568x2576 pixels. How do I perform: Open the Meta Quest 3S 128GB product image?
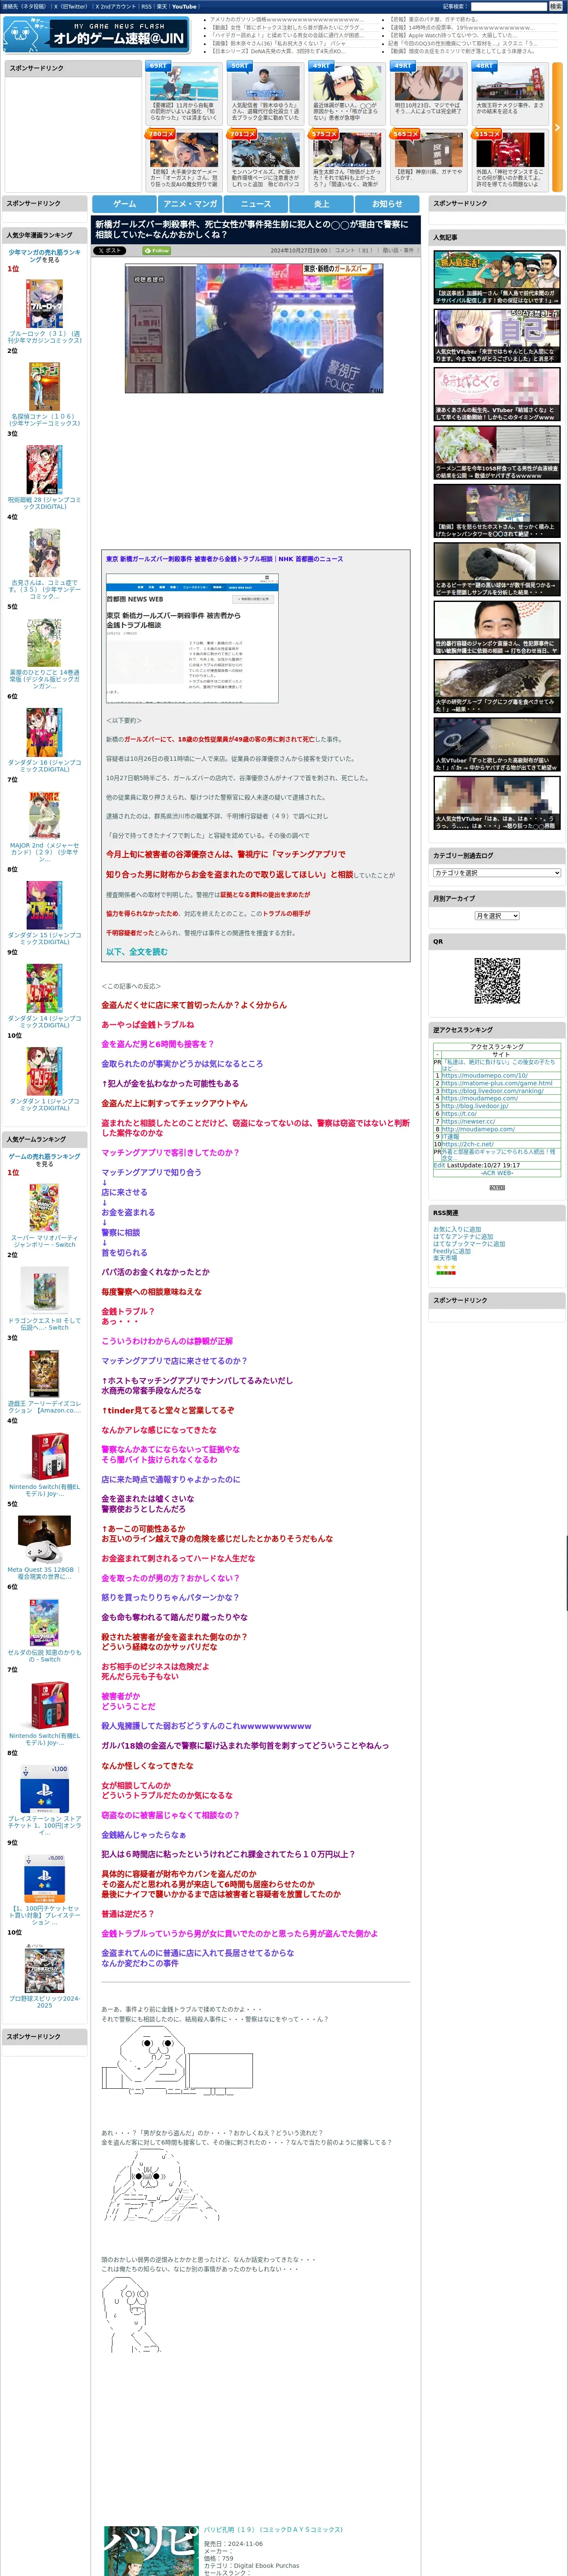click(x=44, y=1540)
